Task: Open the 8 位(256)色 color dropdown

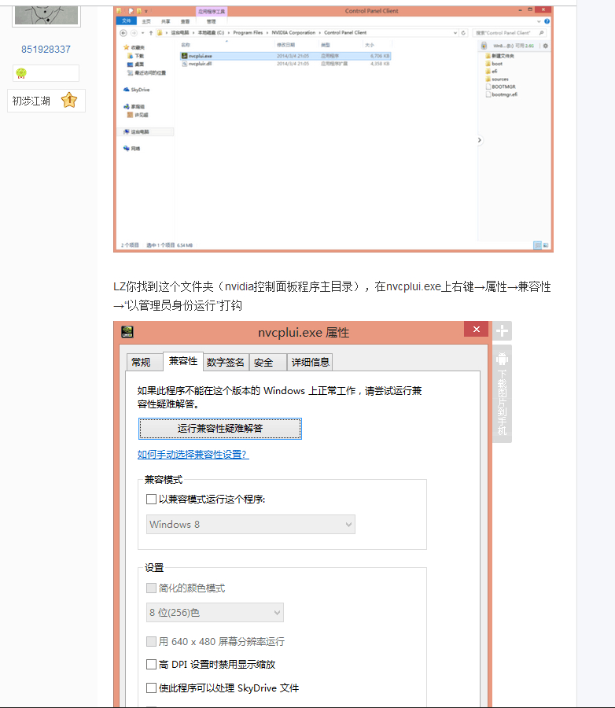Action: pyautogui.click(x=215, y=612)
